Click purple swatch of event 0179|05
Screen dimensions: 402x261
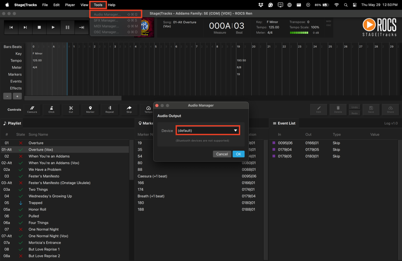coord(274,156)
